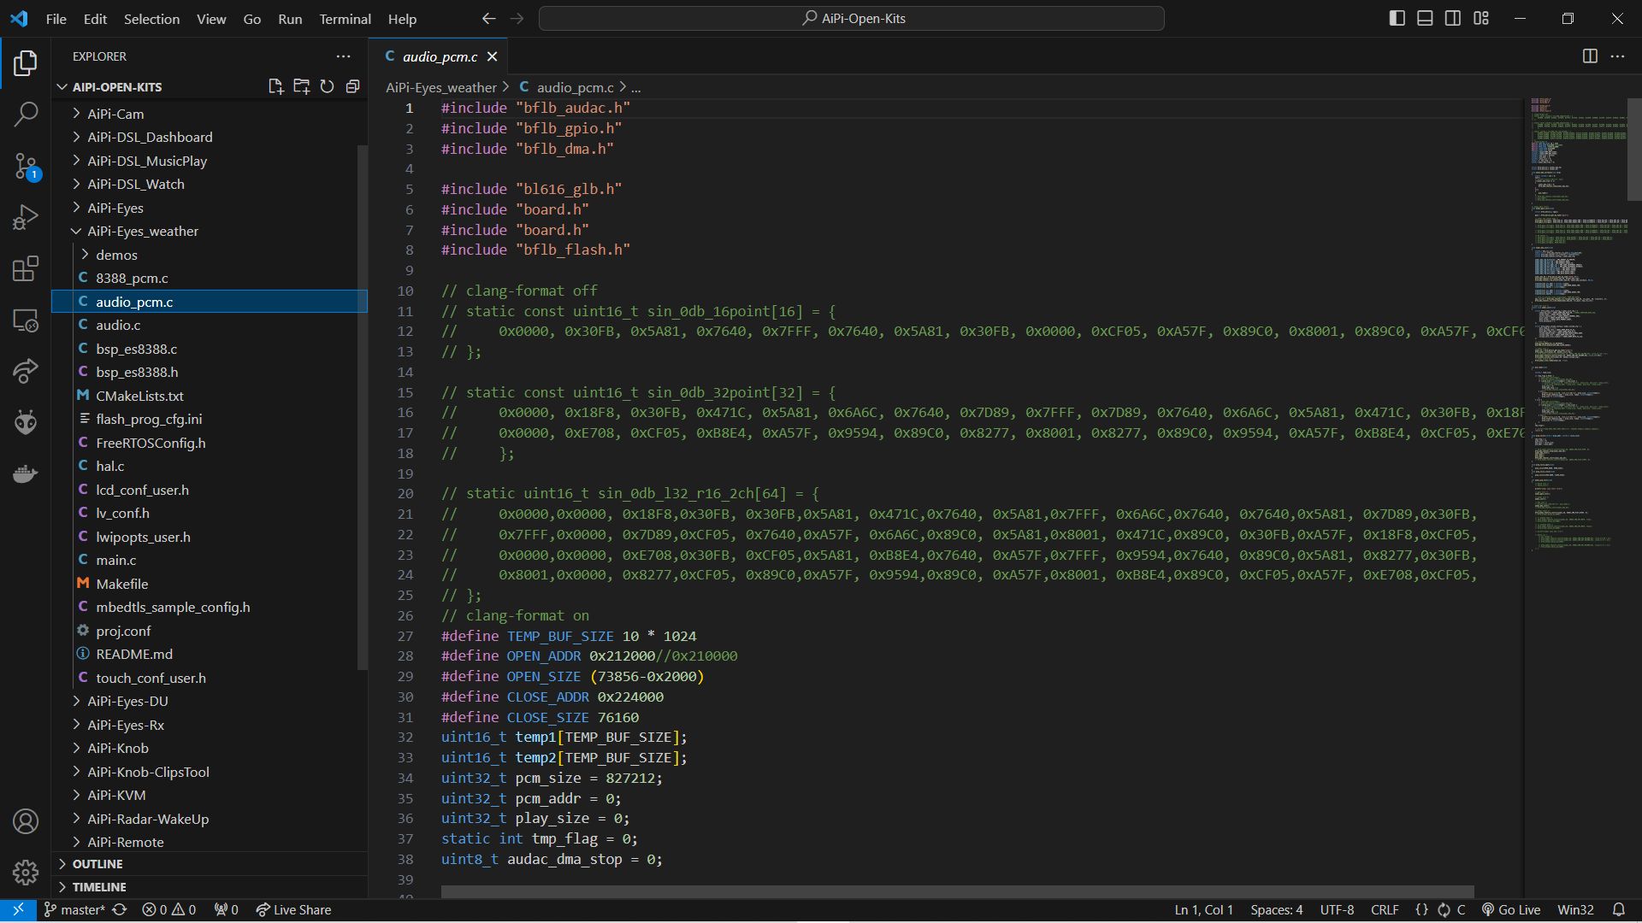
Task: Click the command center search field
Action: pos(851,18)
